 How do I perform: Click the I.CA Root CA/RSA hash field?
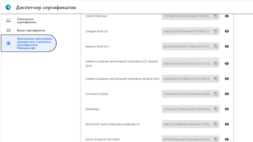click(x=190, y=94)
